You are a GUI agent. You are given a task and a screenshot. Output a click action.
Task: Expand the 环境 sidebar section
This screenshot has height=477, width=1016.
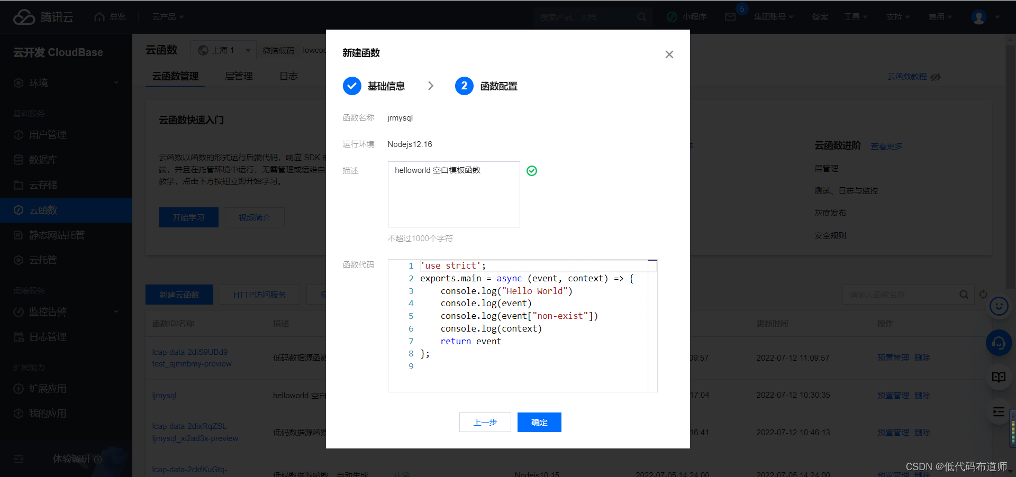tap(66, 83)
